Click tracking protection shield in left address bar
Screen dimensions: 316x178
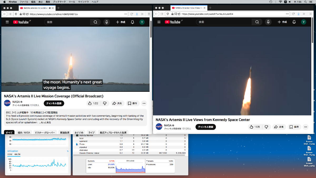pyautogui.click(x=16, y=14)
